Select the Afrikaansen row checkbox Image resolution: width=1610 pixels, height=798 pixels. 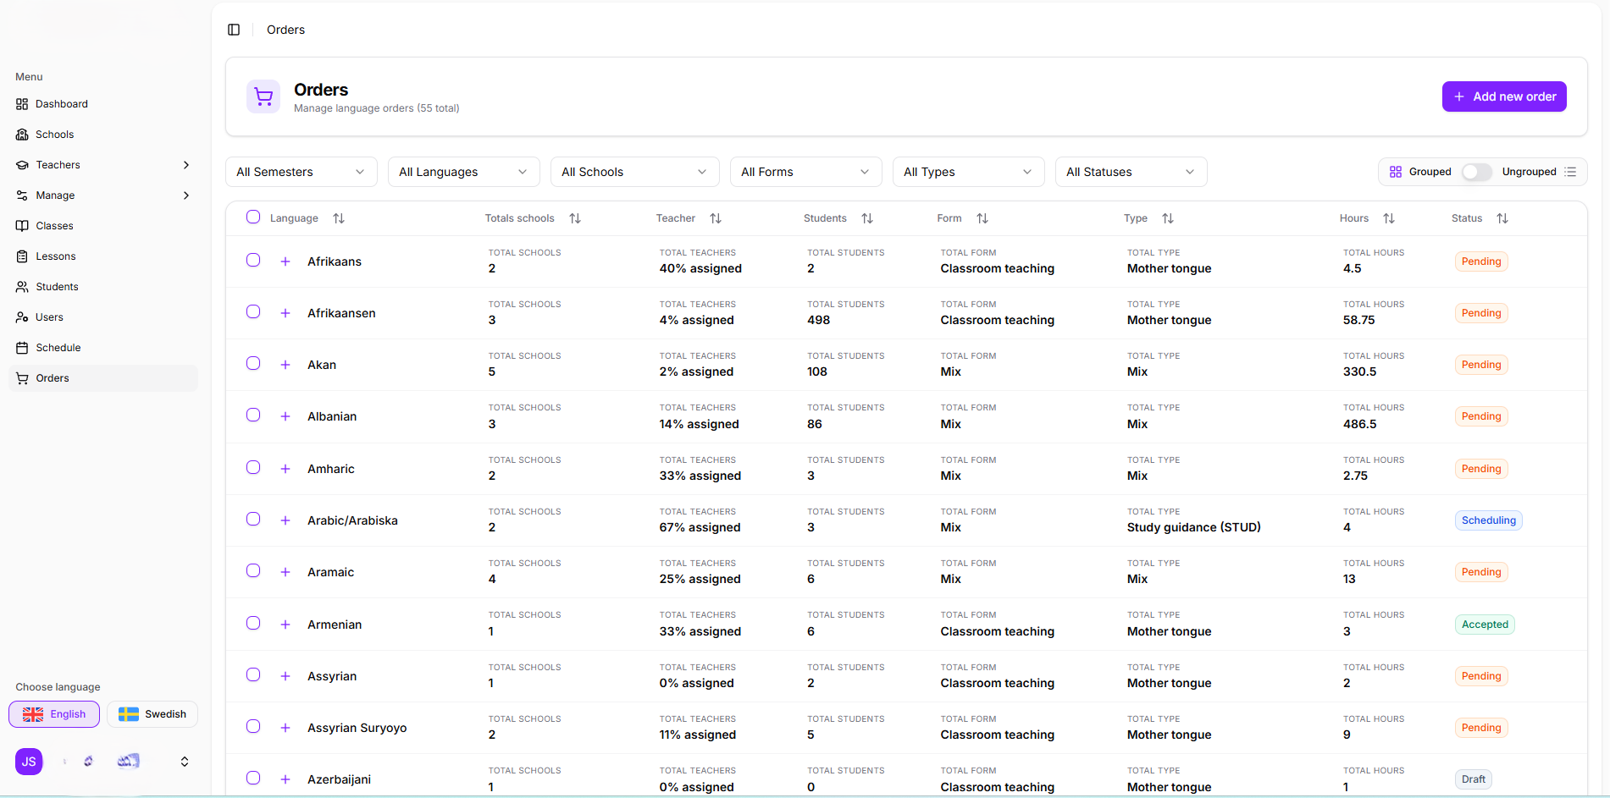coord(253,311)
